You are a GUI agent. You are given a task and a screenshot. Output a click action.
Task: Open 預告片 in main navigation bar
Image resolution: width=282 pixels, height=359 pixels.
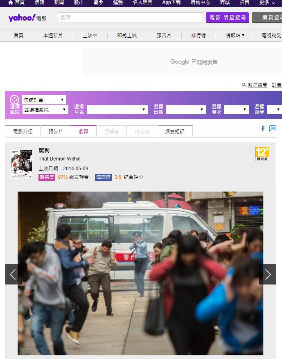[x=164, y=35]
